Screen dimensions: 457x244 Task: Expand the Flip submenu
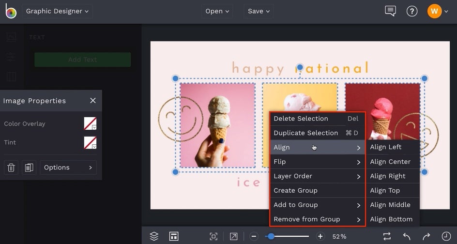[317, 162]
